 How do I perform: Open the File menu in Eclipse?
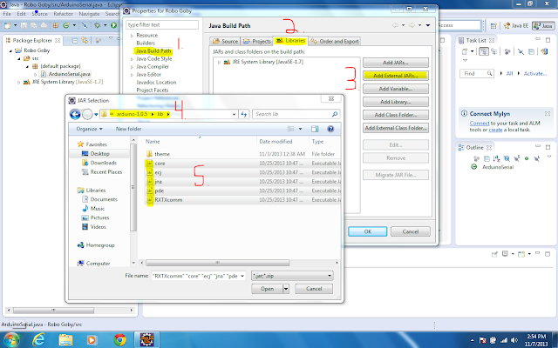7,14
